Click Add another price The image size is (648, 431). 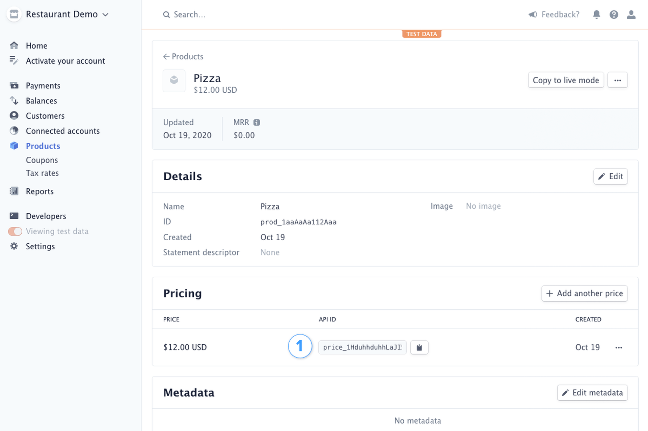[584, 294]
